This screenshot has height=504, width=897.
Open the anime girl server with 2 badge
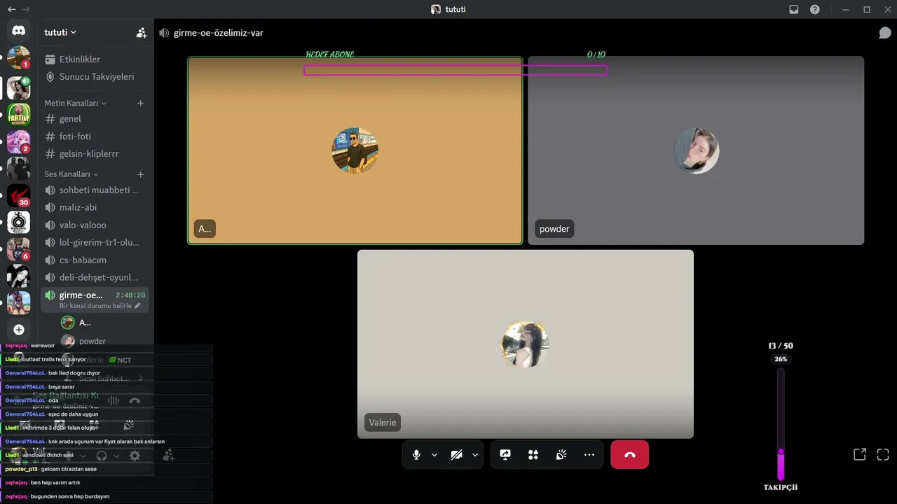tap(18, 141)
